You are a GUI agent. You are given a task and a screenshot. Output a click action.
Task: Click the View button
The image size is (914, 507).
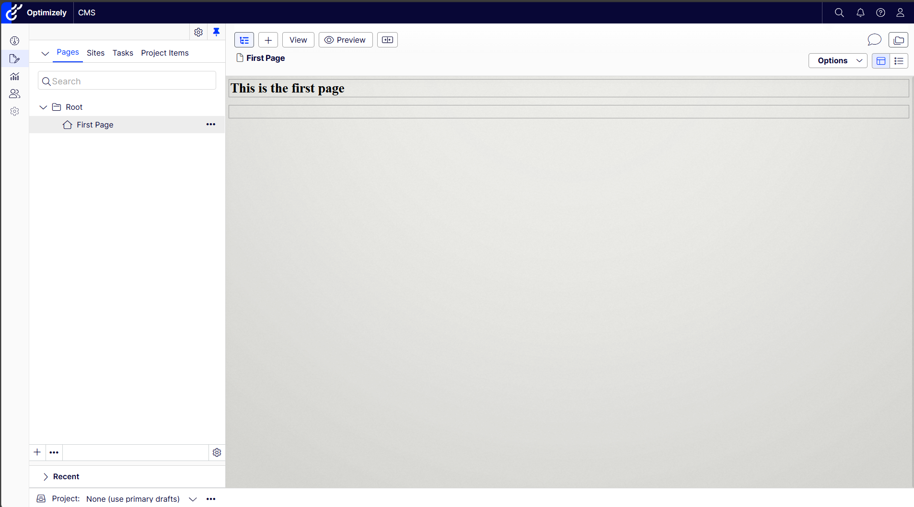pos(298,40)
